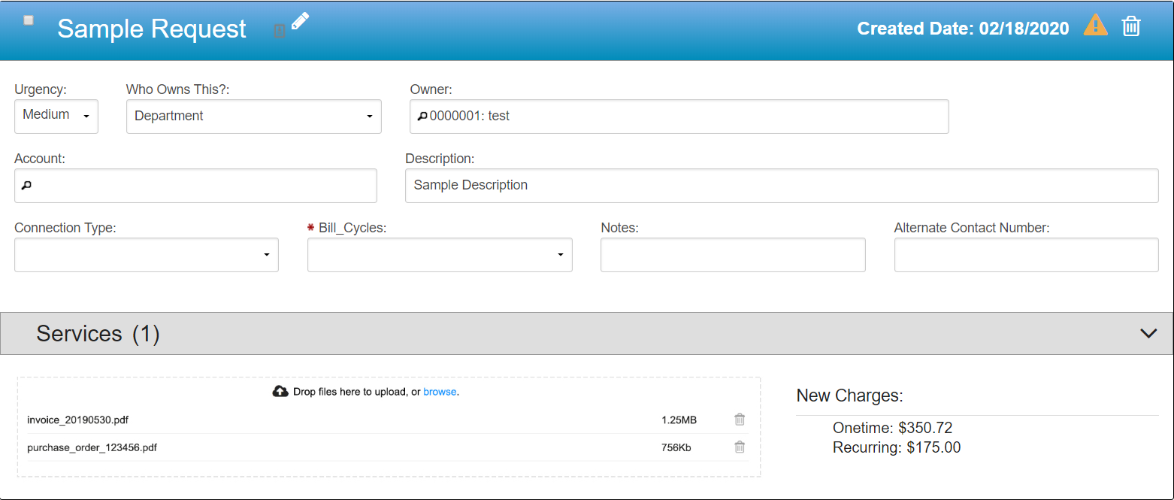Click the search magnifier in Account field

pos(26,186)
